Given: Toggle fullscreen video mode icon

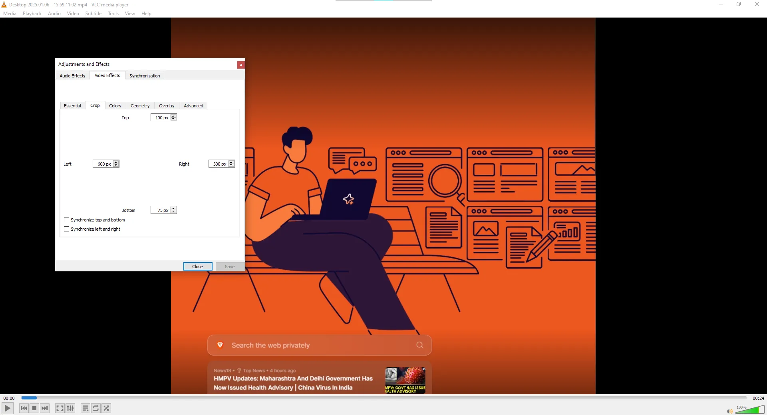Looking at the screenshot, I should pyautogui.click(x=60, y=408).
